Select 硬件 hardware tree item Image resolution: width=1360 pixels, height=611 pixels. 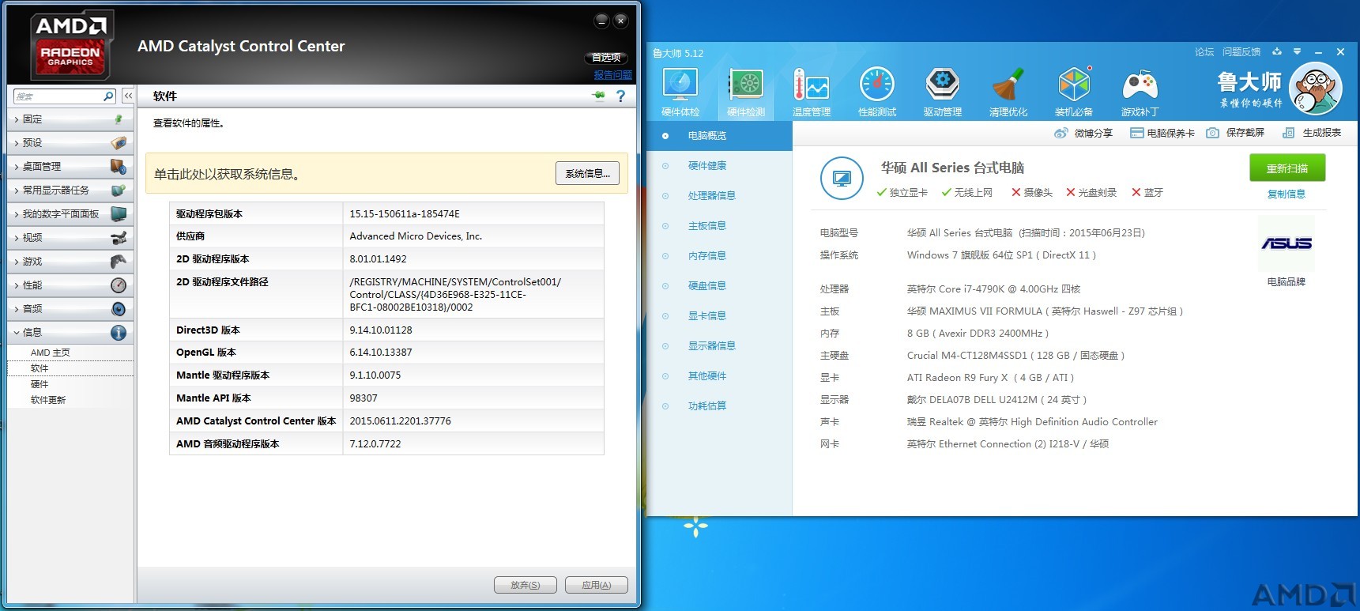pos(40,384)
